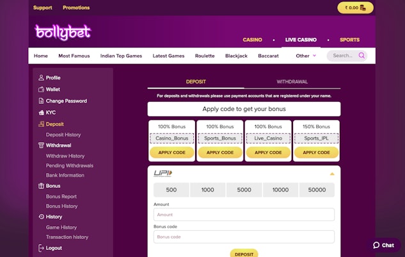Switch to the Withdrawal tab

[x=292, y=82]
